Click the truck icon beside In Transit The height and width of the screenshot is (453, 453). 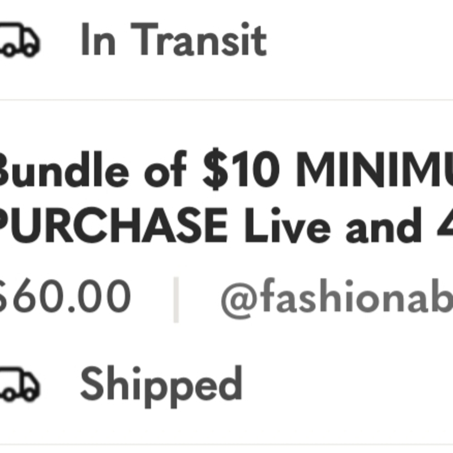pos(19,40)
